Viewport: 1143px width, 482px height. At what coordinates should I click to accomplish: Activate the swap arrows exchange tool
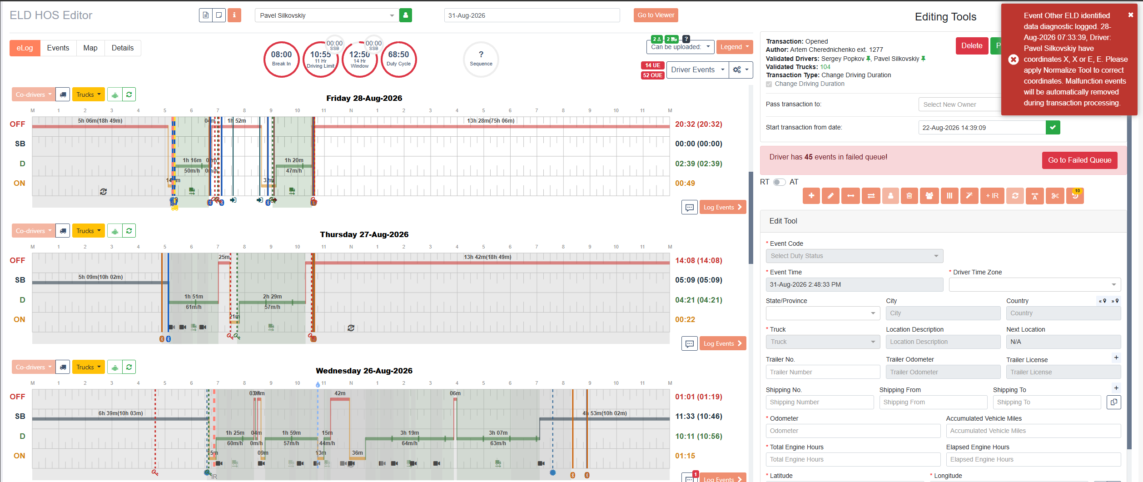[871, 196]
